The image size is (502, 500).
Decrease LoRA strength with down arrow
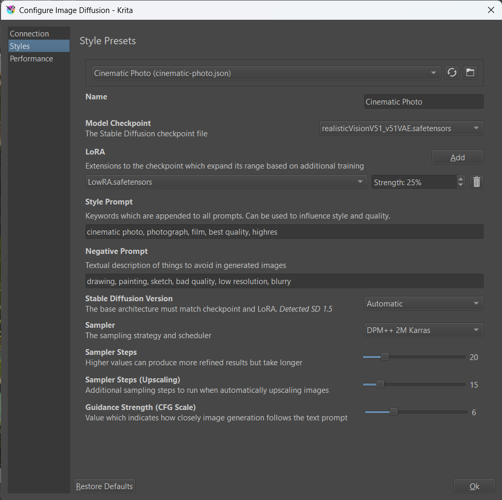click(x=460, y=185)
